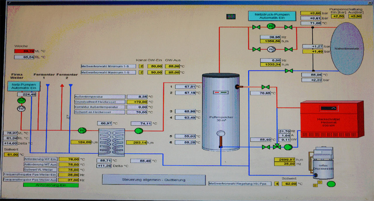Select the Meßwertvorwahl Maximum 1-6 channel box
The height and width of the screenshot is (201, 374).
141,72
